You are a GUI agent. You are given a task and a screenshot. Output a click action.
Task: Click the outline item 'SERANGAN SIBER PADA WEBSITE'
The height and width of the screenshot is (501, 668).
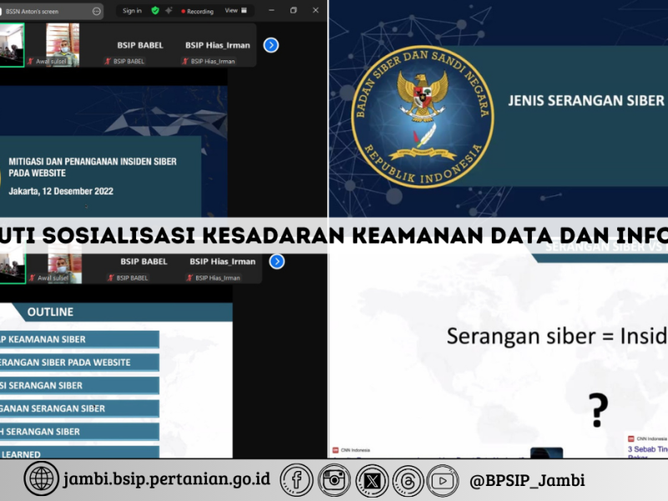pos(79,362)
